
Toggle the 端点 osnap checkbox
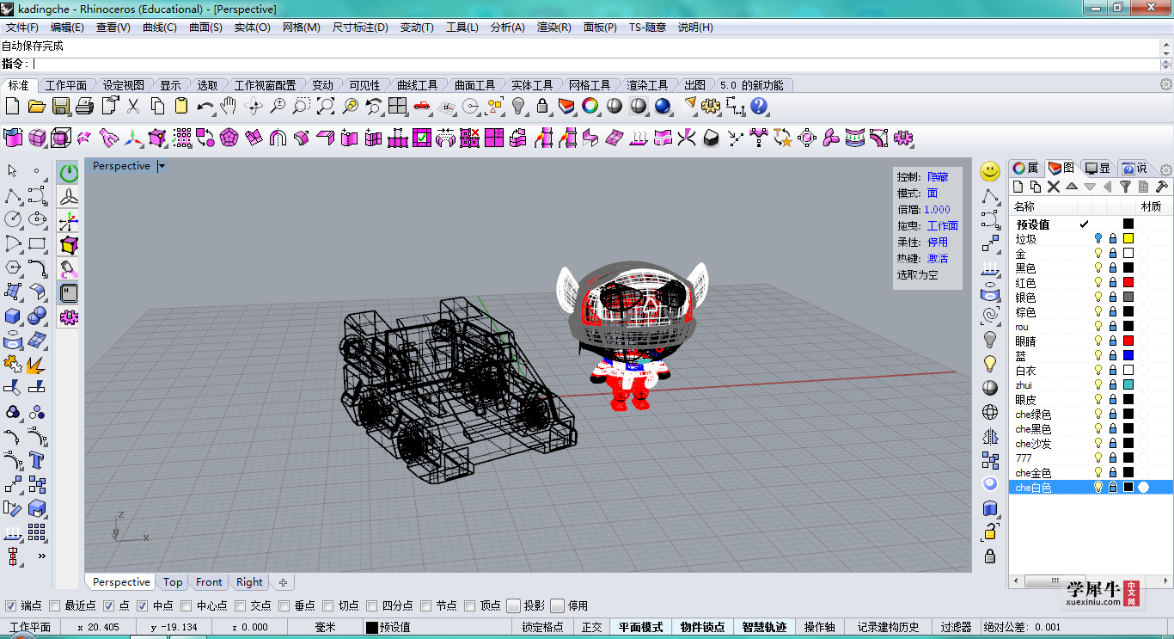pos(10,605)
